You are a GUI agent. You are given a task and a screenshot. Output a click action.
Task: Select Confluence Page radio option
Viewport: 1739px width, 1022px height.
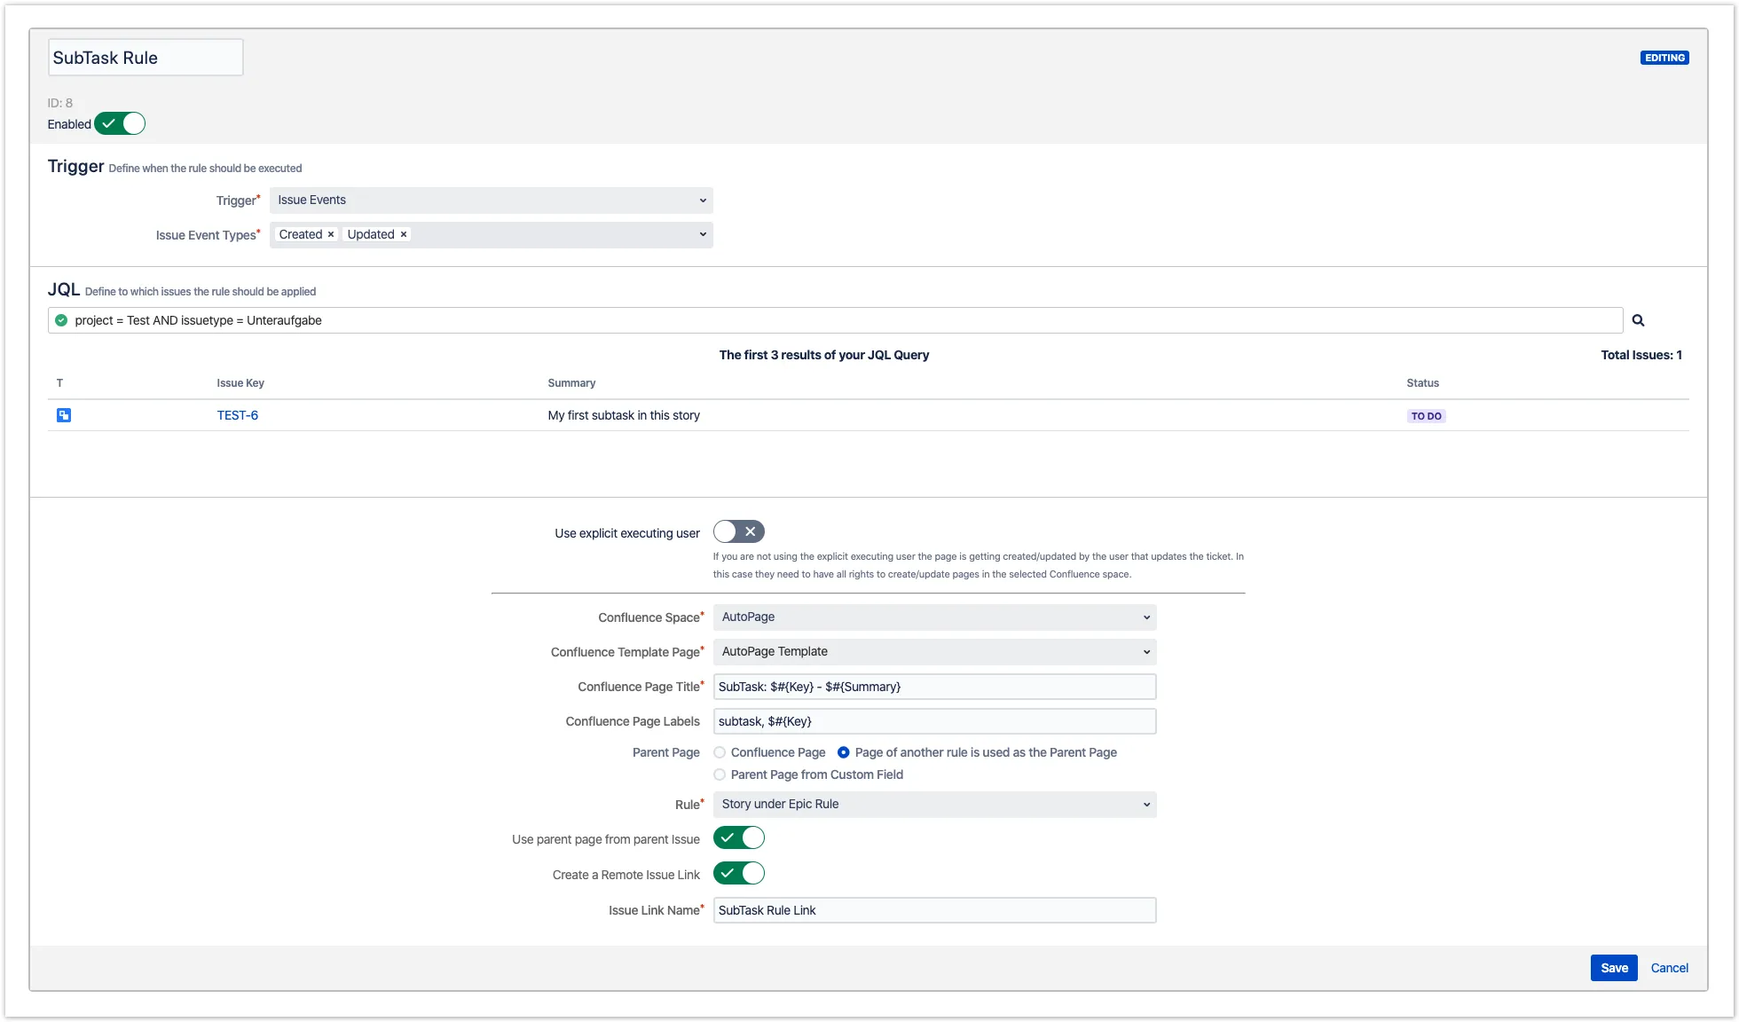(720, 752)
